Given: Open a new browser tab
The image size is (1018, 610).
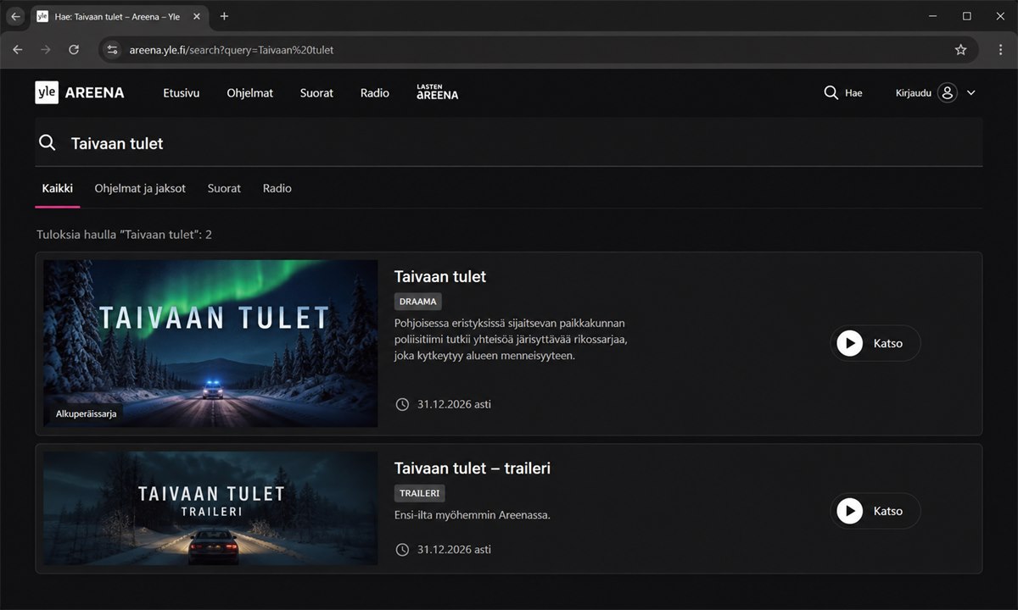Looking at the screenshot, I should (x=224, y=16).
